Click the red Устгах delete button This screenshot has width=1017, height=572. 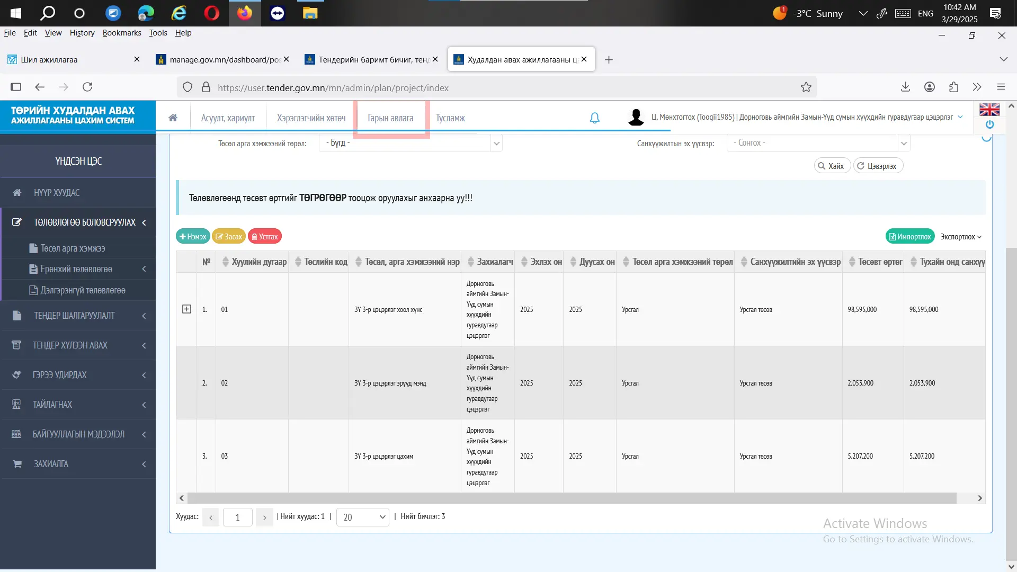[x=264, y=236]
